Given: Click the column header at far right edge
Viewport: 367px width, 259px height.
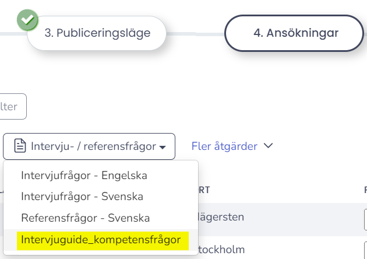Looking at the screenshot, I should (366, 190).
